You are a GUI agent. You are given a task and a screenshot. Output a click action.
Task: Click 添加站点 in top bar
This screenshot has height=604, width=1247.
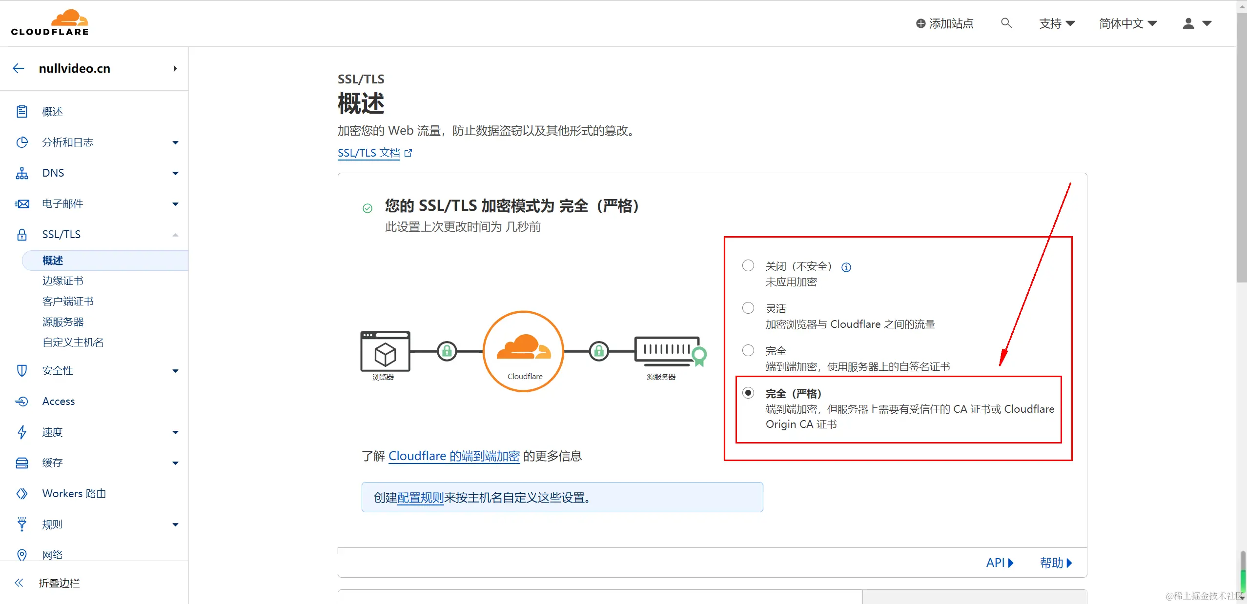944,23
